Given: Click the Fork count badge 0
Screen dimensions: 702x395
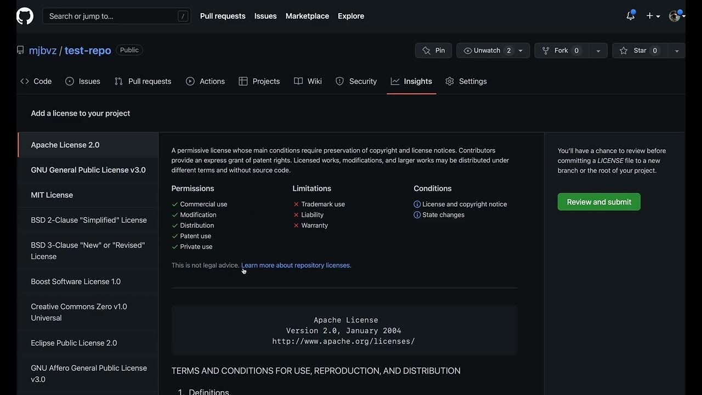Looking at the screenshot, I should 576,50.
